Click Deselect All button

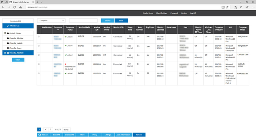[x=69, y=135]
